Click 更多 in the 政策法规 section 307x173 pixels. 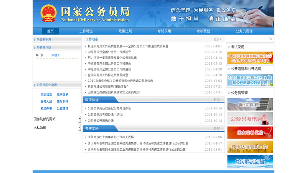(x=217, y=100)
